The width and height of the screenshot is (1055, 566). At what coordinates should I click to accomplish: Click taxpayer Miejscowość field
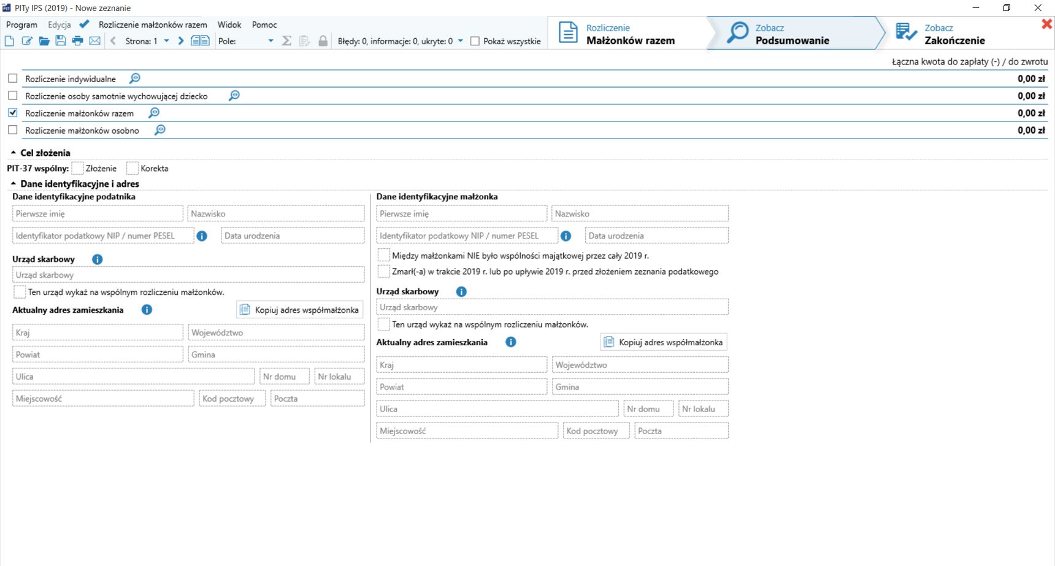pos(103,398)
